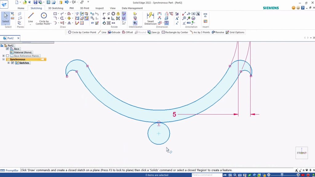Apply the Lock relationship icon
This screenshot has width=315, height=177.
118,14
